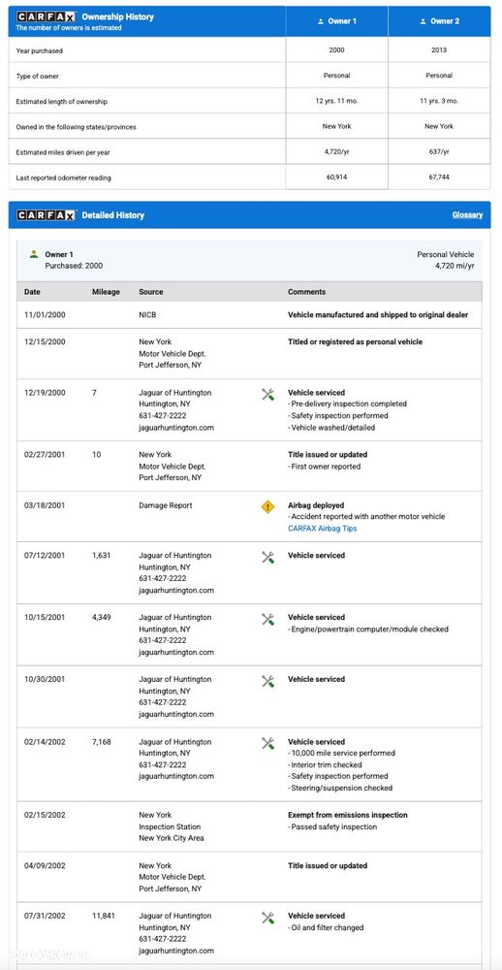Select the Owner 1 column header
This screenshot has width=502, height=970.
pos(337,21)
